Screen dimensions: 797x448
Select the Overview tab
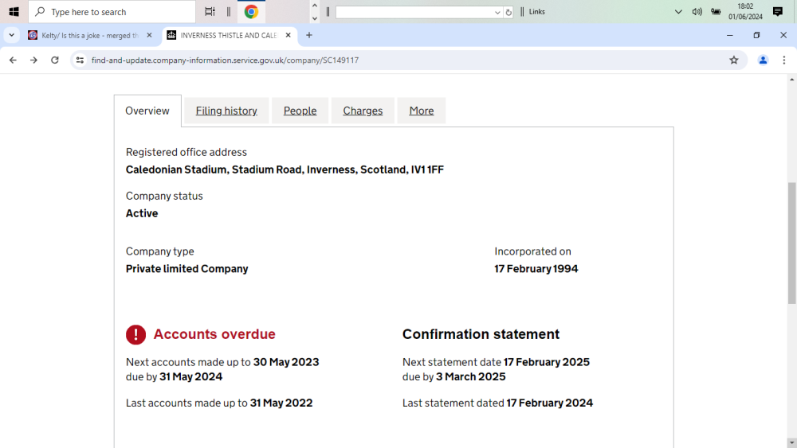tap(147, 111)
